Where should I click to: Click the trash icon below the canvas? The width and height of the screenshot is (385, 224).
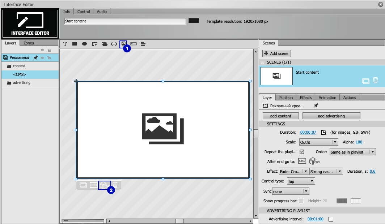[115, 185]
